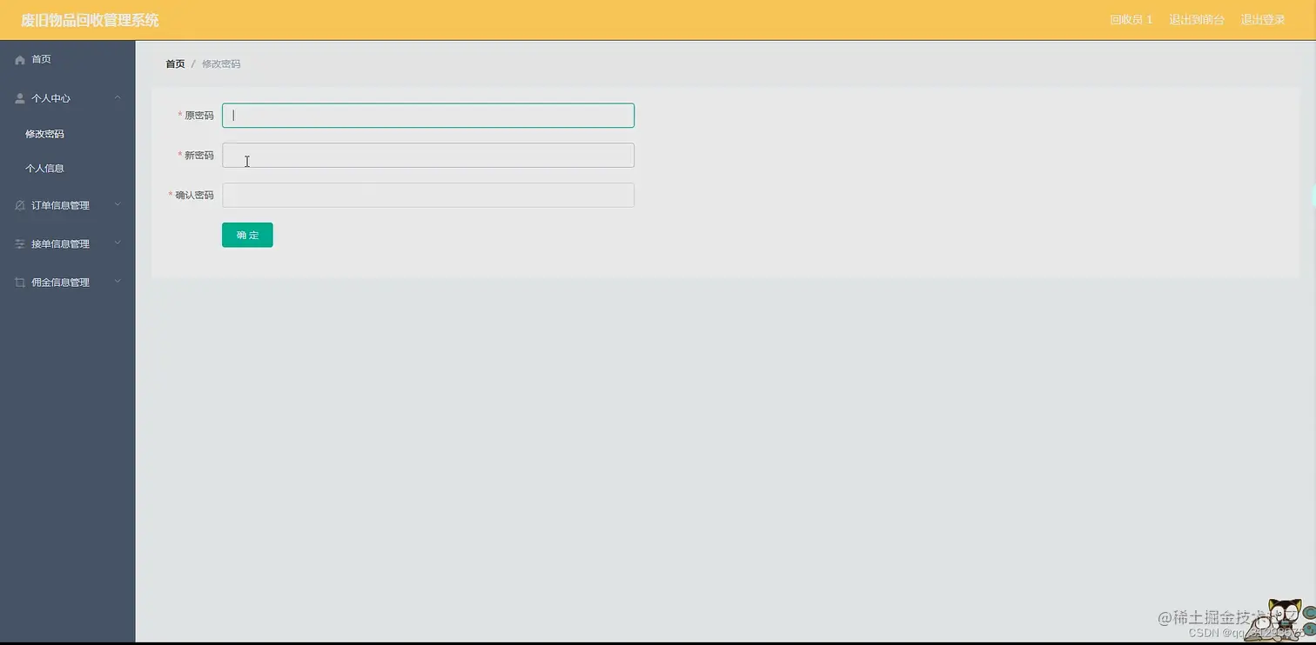The height and width of the screenshot is (645, 1316).
Task: Click the 确定 button
Action: click(x=247, y=235)
